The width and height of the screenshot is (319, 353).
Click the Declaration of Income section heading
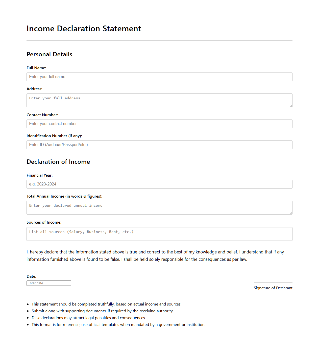coord(58,162)
